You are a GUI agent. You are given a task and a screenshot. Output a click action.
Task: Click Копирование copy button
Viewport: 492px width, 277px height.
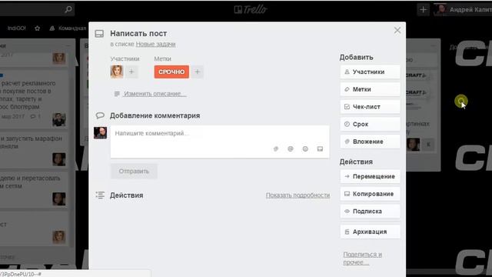click(x=370, y=194)
